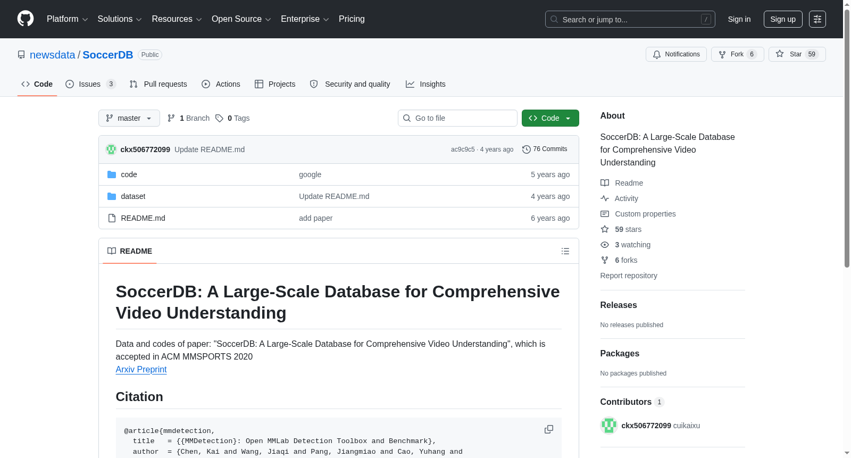Click Report repository link
The image size is (851, 458).
click(629, 276)
